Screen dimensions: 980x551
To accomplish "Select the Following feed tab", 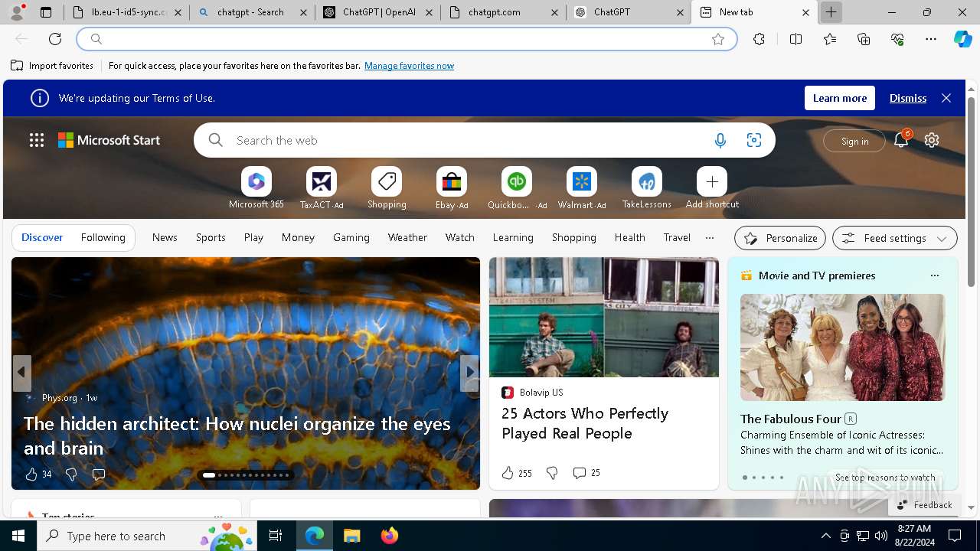I will pos(103,238).
